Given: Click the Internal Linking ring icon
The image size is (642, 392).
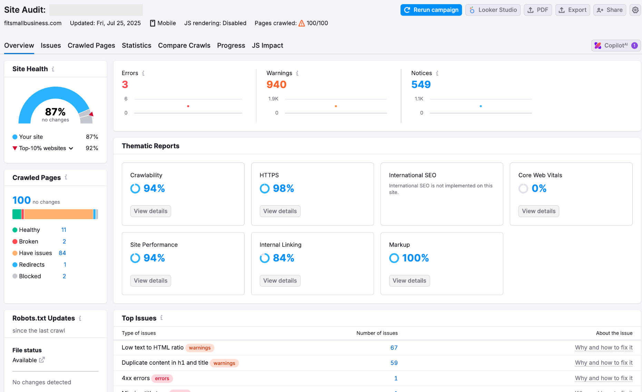Looking at the screenshot, I should click(265, 258).
